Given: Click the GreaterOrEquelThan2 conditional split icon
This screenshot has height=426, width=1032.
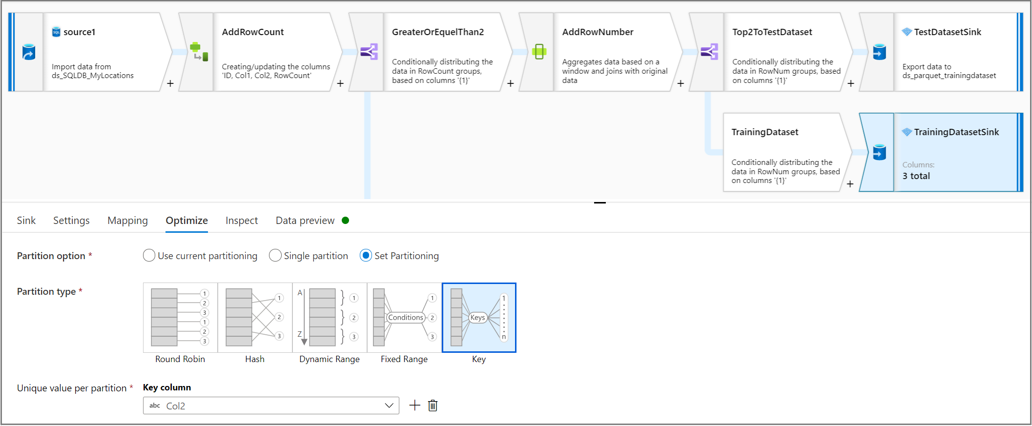Looking at the screenshot, I should coord(369,52).
